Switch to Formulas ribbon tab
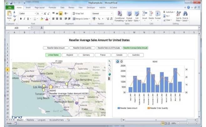Viewport: 206px width, 127px height. [x=52, y=7]
